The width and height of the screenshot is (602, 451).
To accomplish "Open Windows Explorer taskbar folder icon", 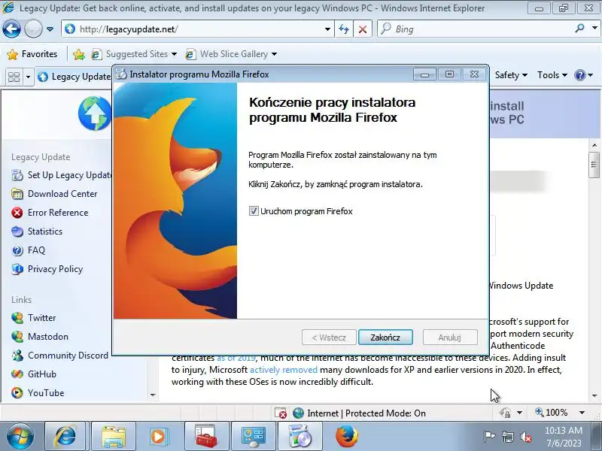I will [114, 437].
